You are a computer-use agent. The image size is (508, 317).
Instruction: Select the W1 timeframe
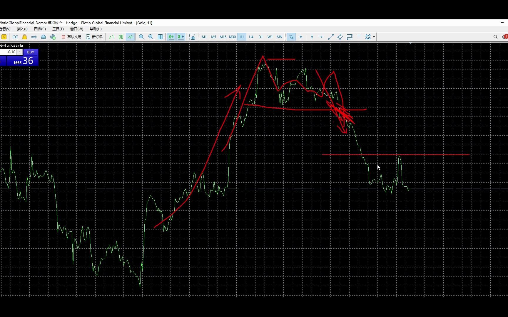270,37
